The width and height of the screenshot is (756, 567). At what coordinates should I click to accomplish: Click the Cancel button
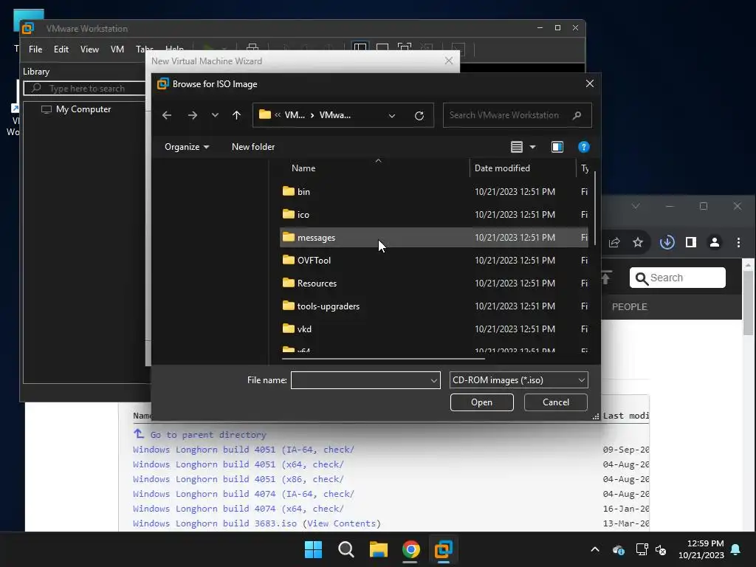click(555, 402)
